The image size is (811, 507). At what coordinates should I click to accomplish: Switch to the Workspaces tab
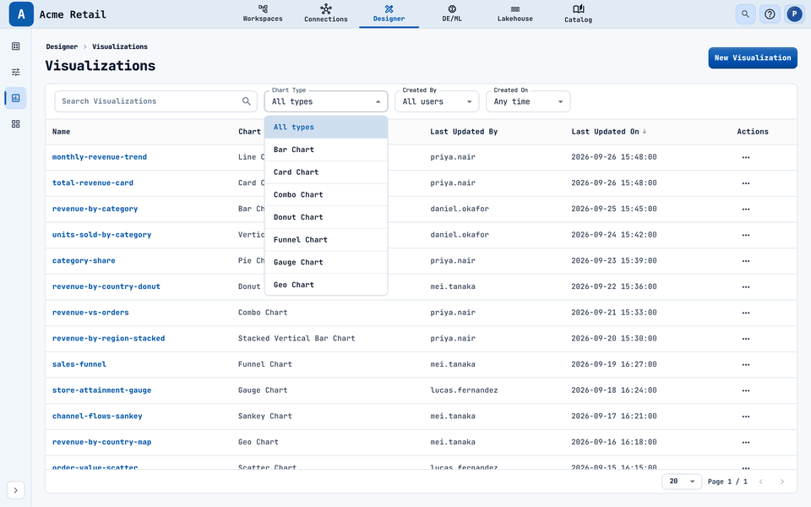pos(263,14)
